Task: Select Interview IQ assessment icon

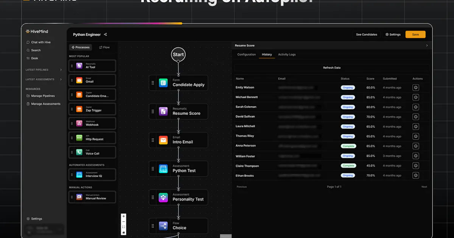Action: click(x=79, y=175)
